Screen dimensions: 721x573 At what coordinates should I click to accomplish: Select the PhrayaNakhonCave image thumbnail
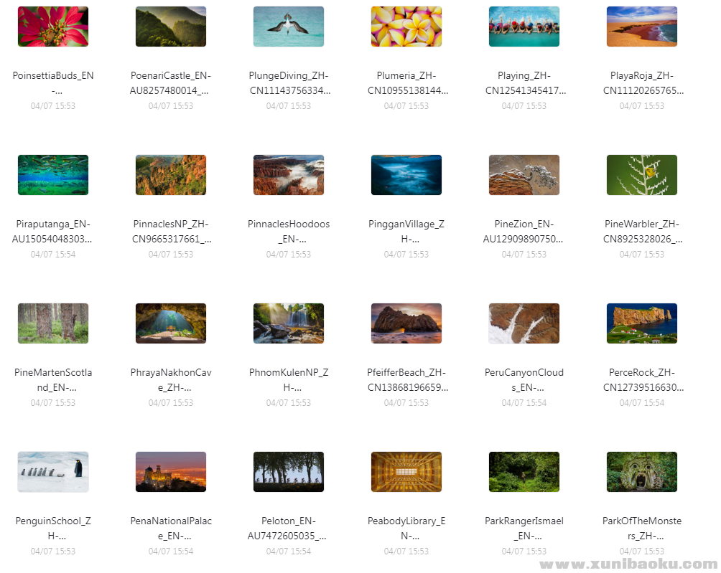[171, 323]
